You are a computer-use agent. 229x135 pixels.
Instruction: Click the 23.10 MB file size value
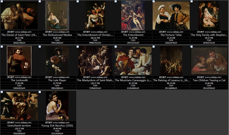171,38
